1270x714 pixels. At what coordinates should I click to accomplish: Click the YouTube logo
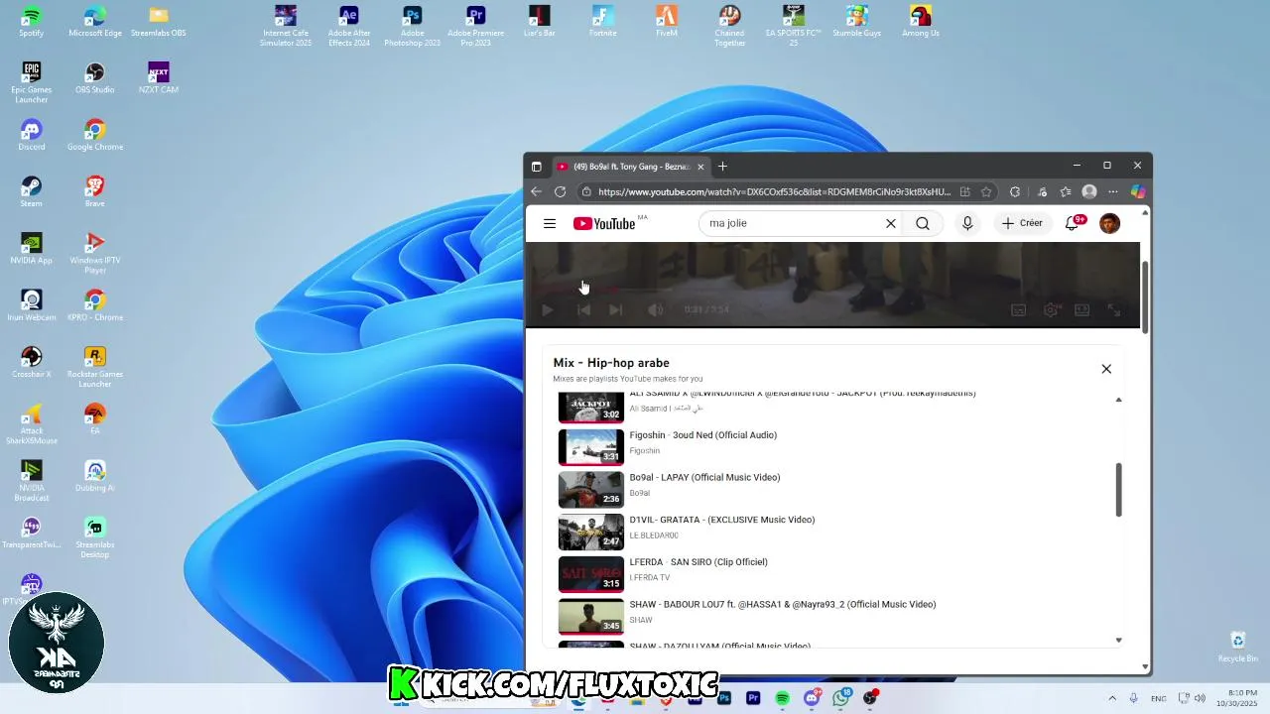point(604,224)
